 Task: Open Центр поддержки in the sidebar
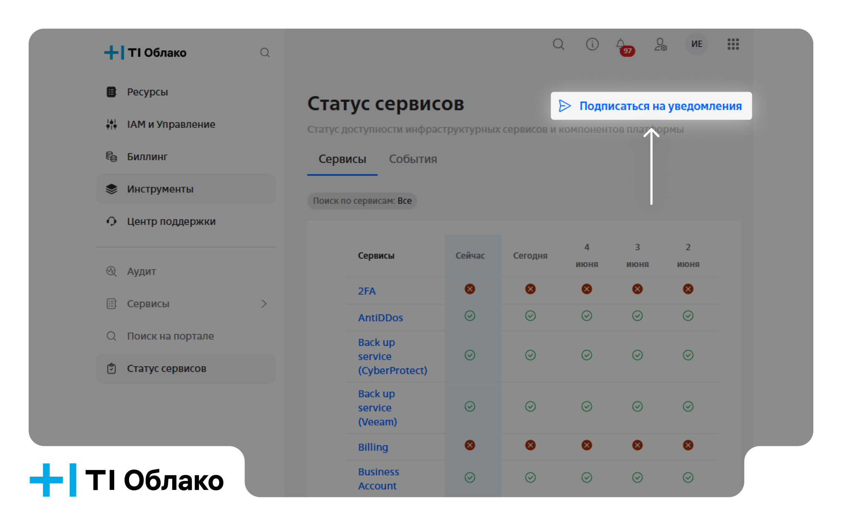pos(186,221)
